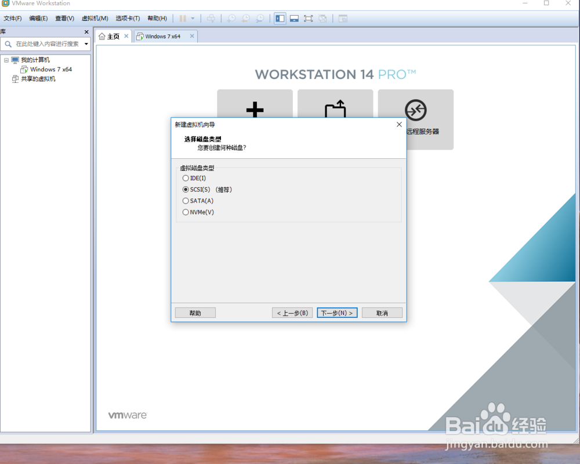The image size is (580, 464).
Task: Toggle the thumbnail bar view icon
Action: click(294, 19)
